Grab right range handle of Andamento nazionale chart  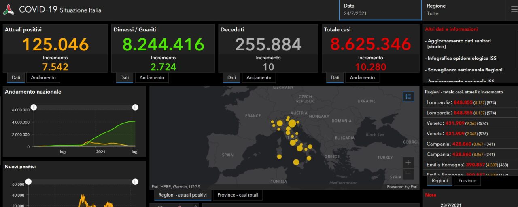click(x=135, y=107)
